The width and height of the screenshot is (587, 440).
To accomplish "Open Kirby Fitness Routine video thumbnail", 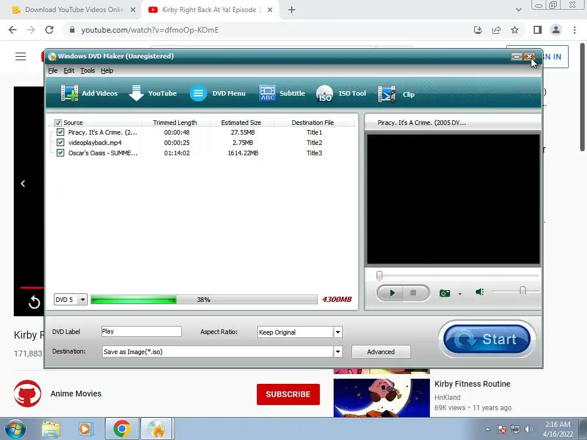I will (381, 398).
